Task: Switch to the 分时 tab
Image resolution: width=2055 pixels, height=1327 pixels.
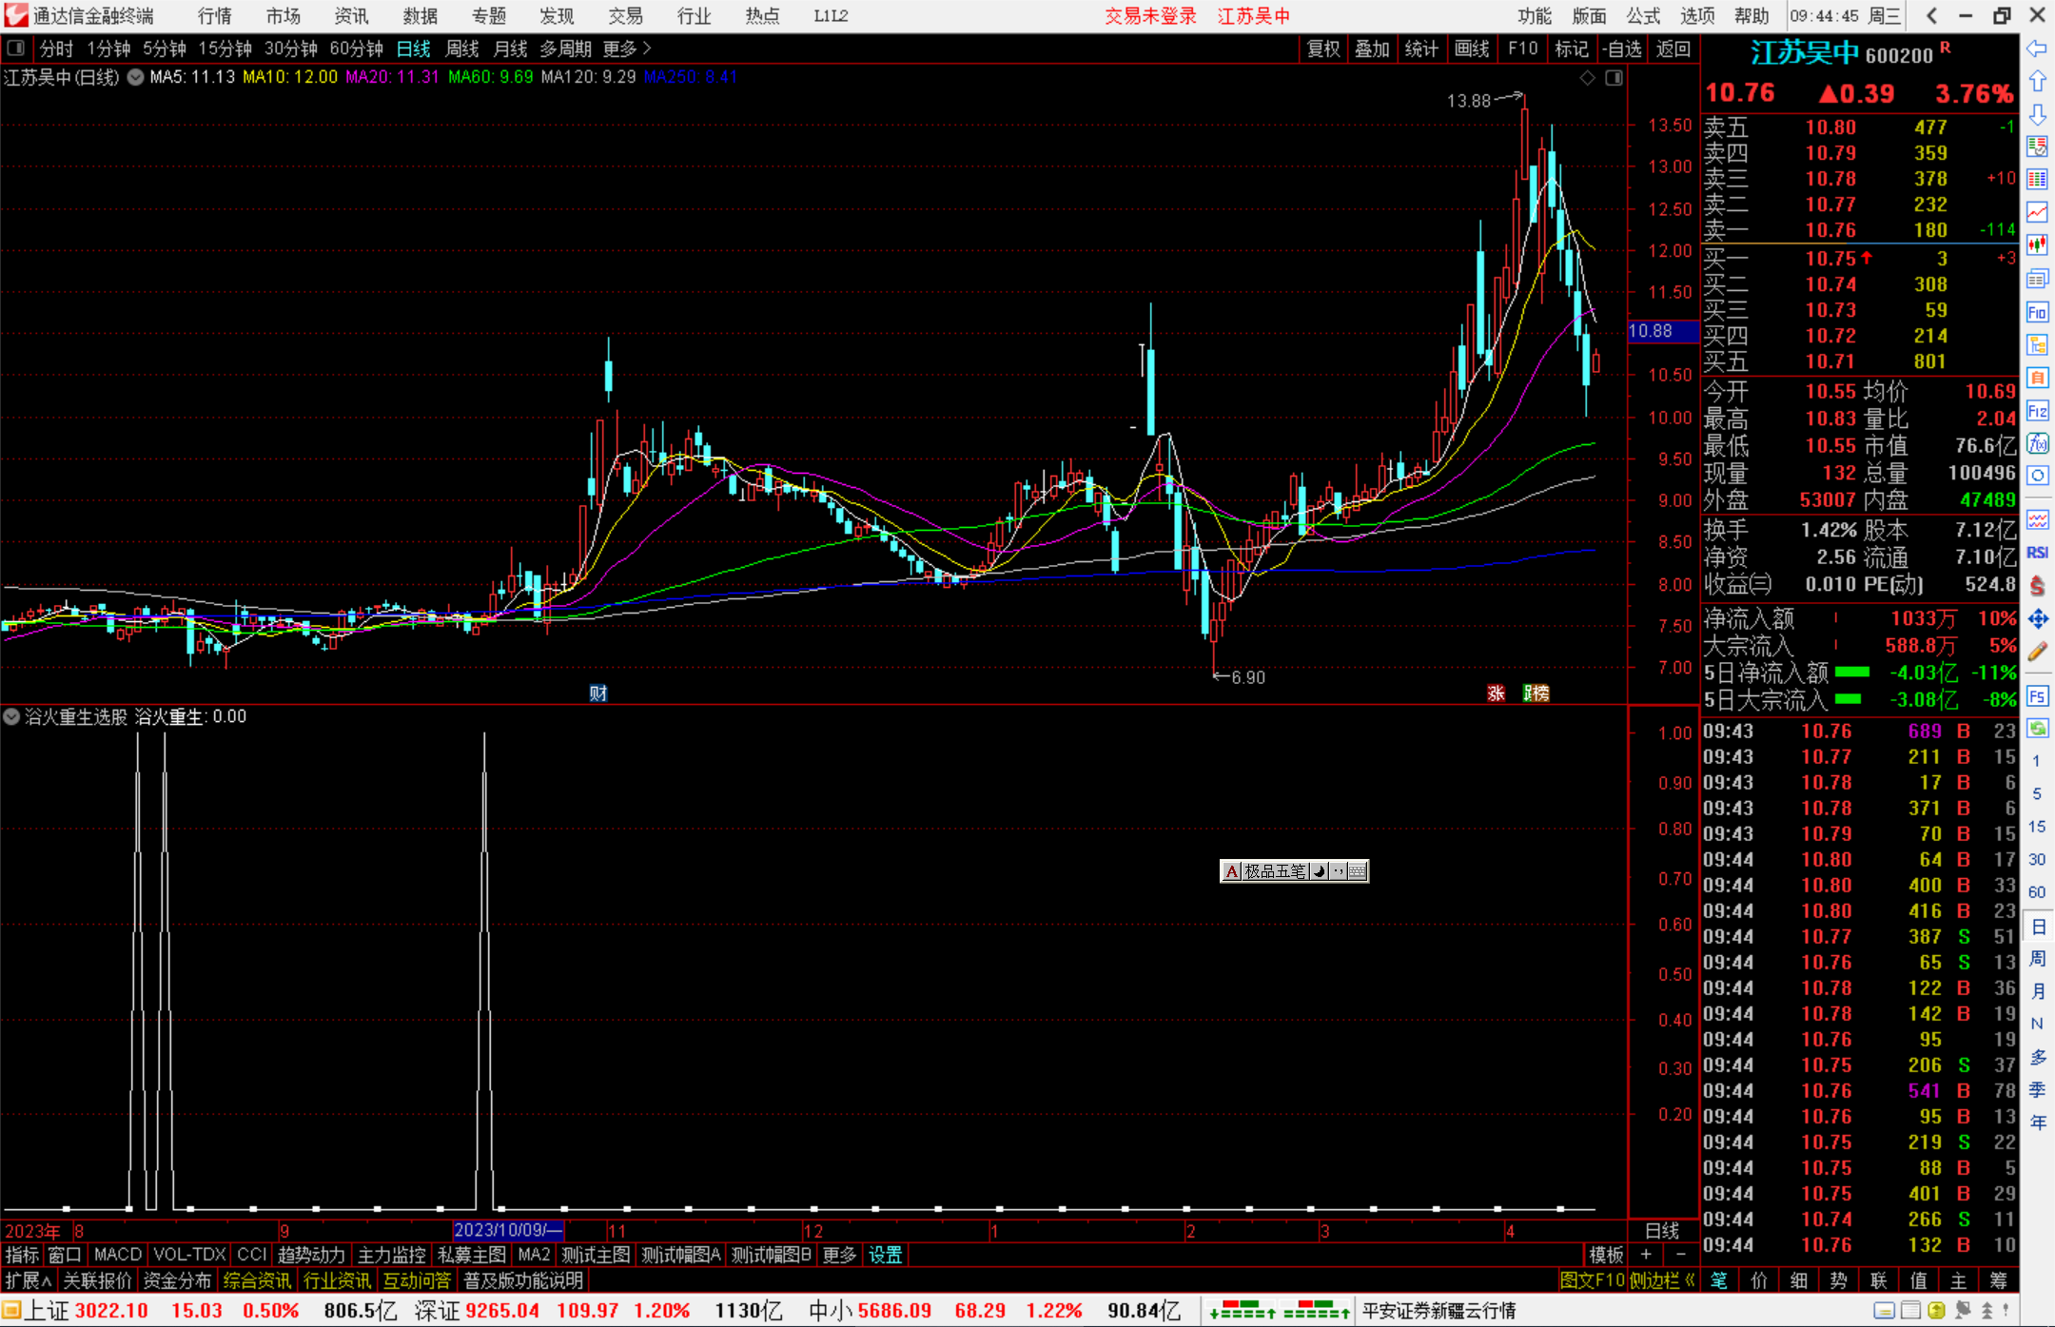Action: (56, 49)
